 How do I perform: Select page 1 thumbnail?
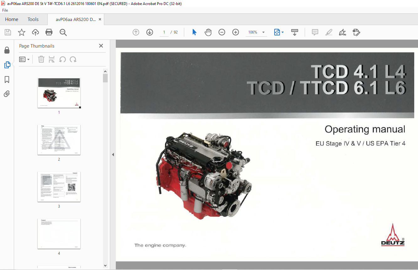pyautogui.click(x=59, y=93)
